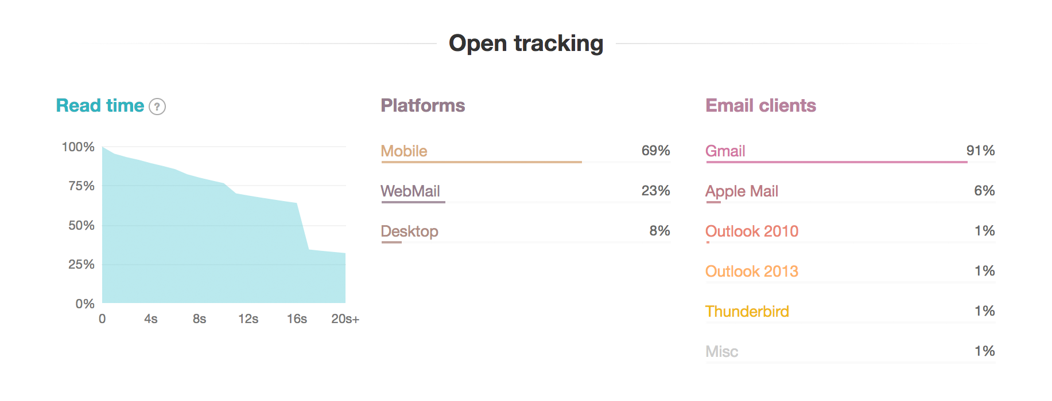Click the Read time help question icon

point(157,107)
